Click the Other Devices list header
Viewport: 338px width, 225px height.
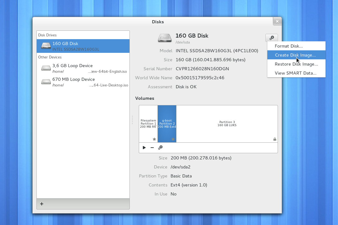[x=50, y=57]
